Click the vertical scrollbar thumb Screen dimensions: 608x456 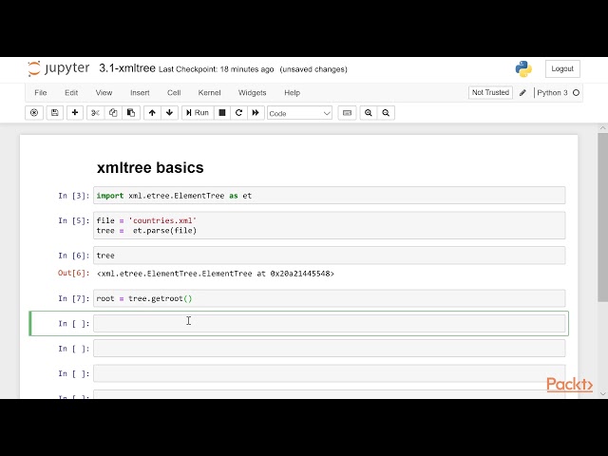602,218
